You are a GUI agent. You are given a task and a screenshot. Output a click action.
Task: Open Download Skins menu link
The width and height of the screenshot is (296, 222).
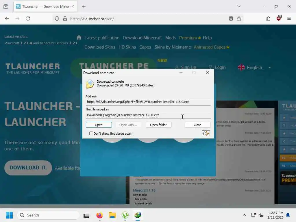click(100, 47)
